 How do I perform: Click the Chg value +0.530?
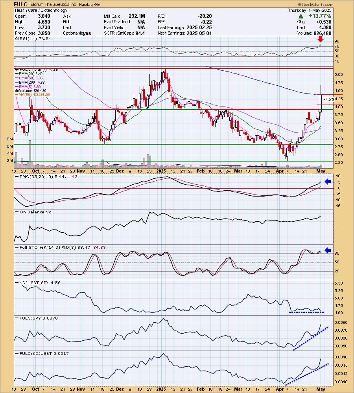coord(324,22)
